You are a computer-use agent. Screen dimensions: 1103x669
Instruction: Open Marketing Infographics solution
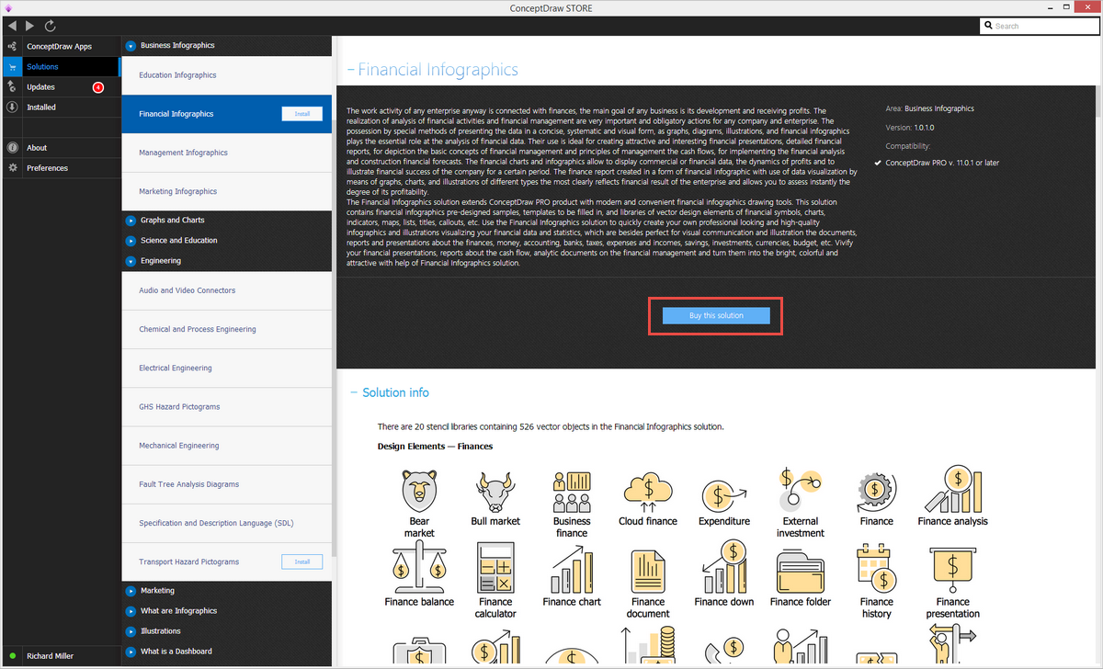[x=226, y=191]
